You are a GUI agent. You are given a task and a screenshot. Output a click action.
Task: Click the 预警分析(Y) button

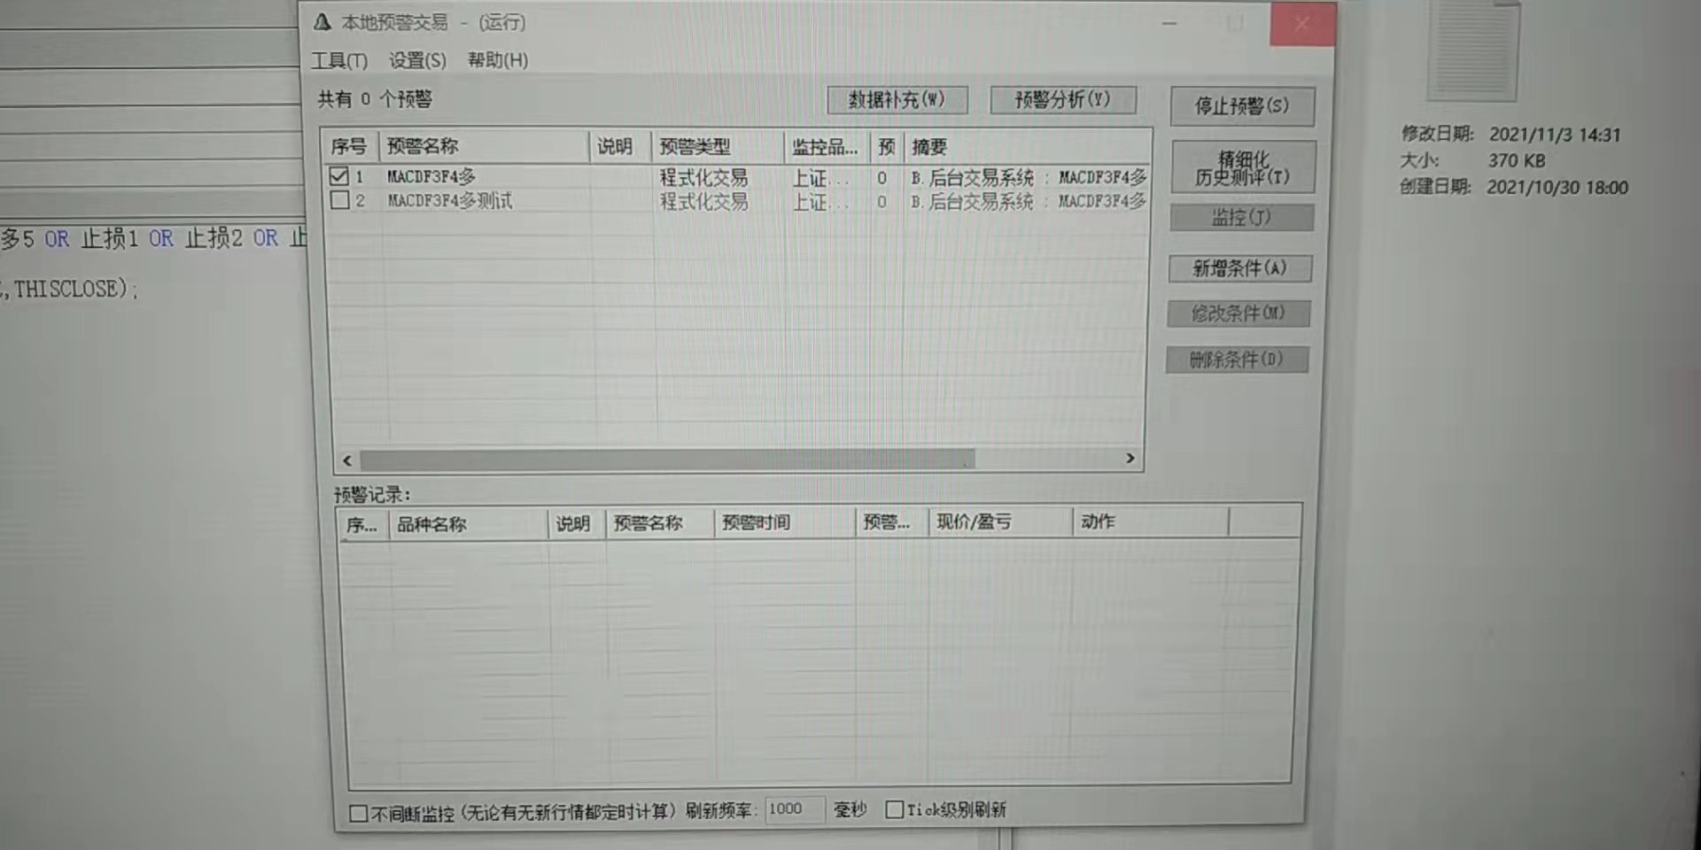(1062, 99)
